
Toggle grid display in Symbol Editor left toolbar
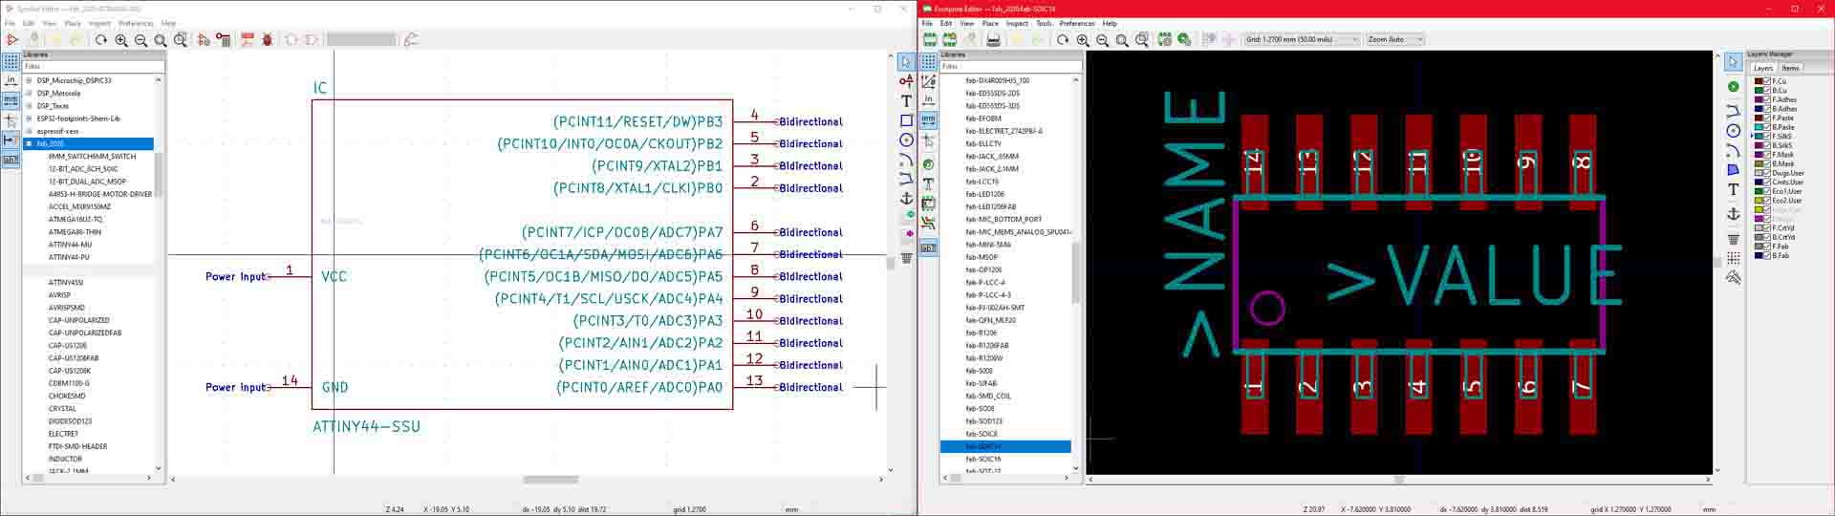click(11, 61)
